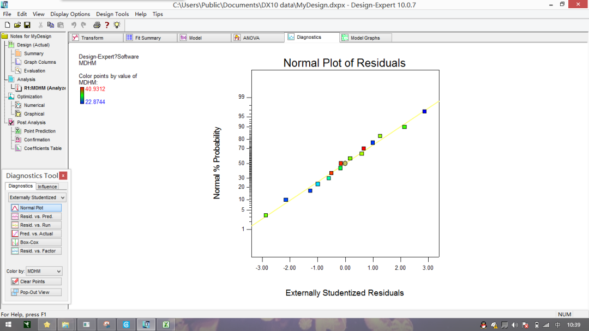
Task: Click the Undo arrow icon
Action: point(74,25)
